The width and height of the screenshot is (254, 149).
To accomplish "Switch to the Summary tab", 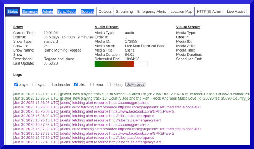I will click(x=30, y=12).
